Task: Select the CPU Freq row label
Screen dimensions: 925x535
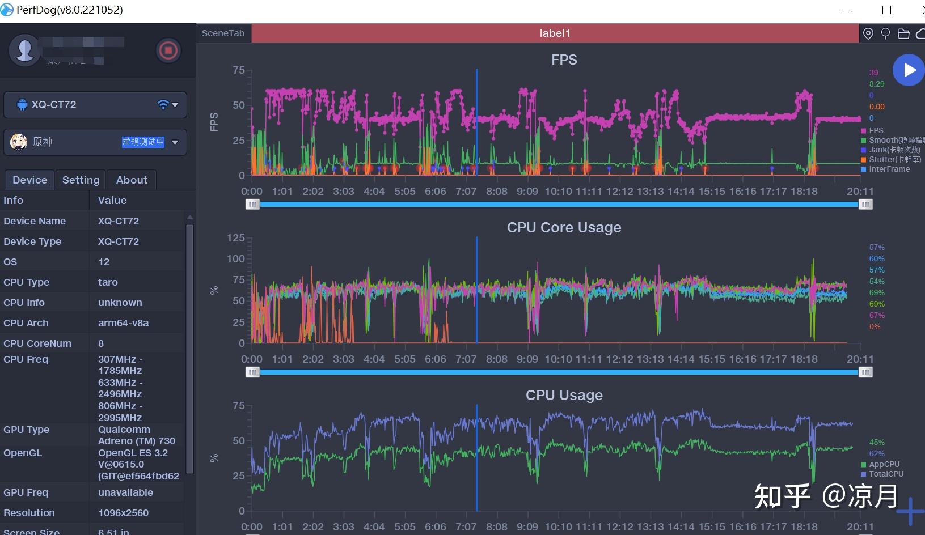Action: coord(26,359)
